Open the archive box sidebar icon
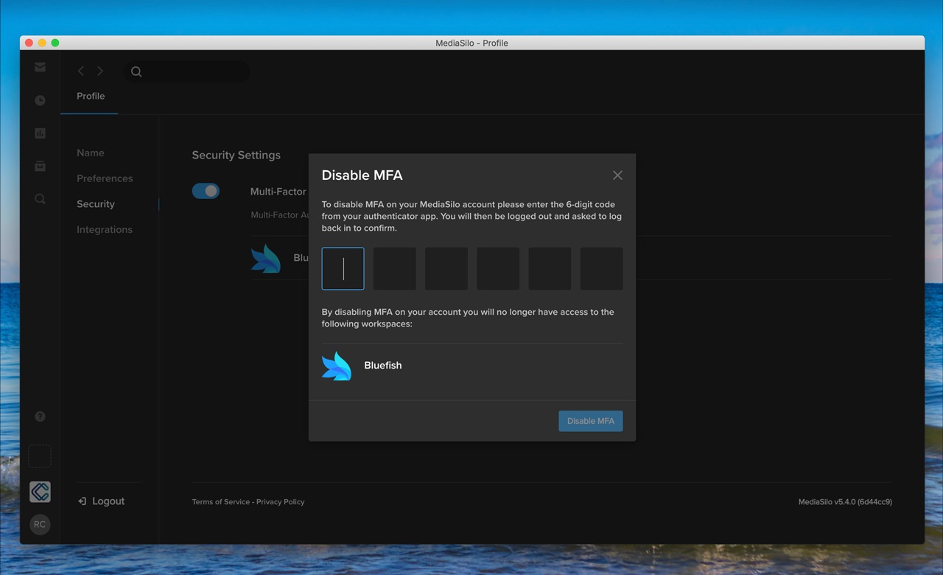Image resolution: width=943 pixels, height=575 pixels. pos(40,166)
